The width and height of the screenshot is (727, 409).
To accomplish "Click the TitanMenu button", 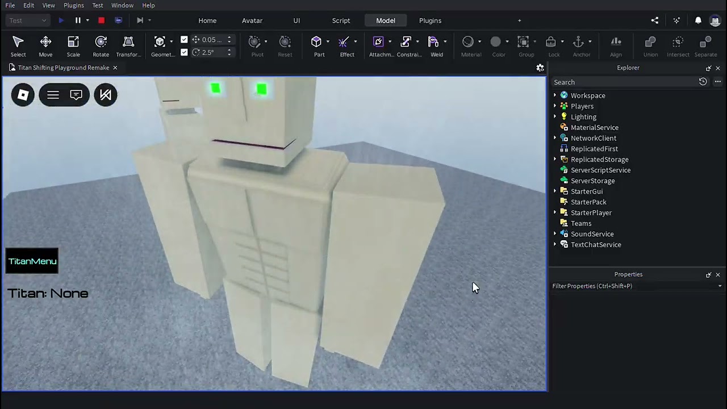I will pyautogui.click(x=32, y=261).
